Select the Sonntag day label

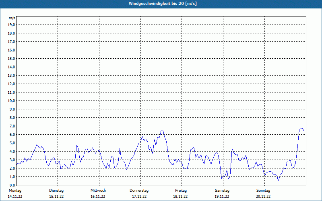[264, 190]
